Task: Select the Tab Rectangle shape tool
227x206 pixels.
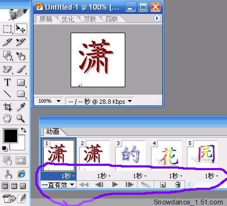Action: click(x=21, y=94)
